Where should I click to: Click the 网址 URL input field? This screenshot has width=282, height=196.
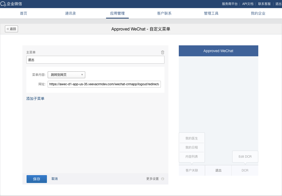[x=104, y=84]
